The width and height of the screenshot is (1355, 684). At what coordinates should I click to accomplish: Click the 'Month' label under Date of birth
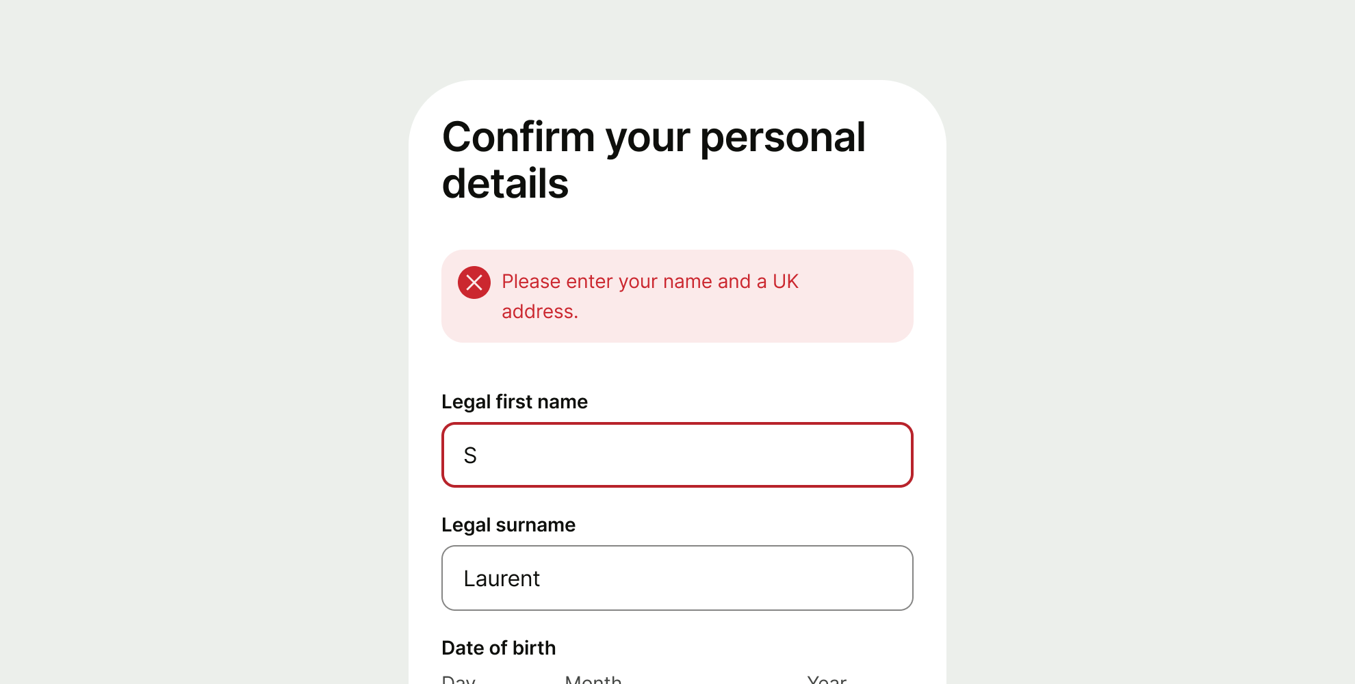coord(593,679)
